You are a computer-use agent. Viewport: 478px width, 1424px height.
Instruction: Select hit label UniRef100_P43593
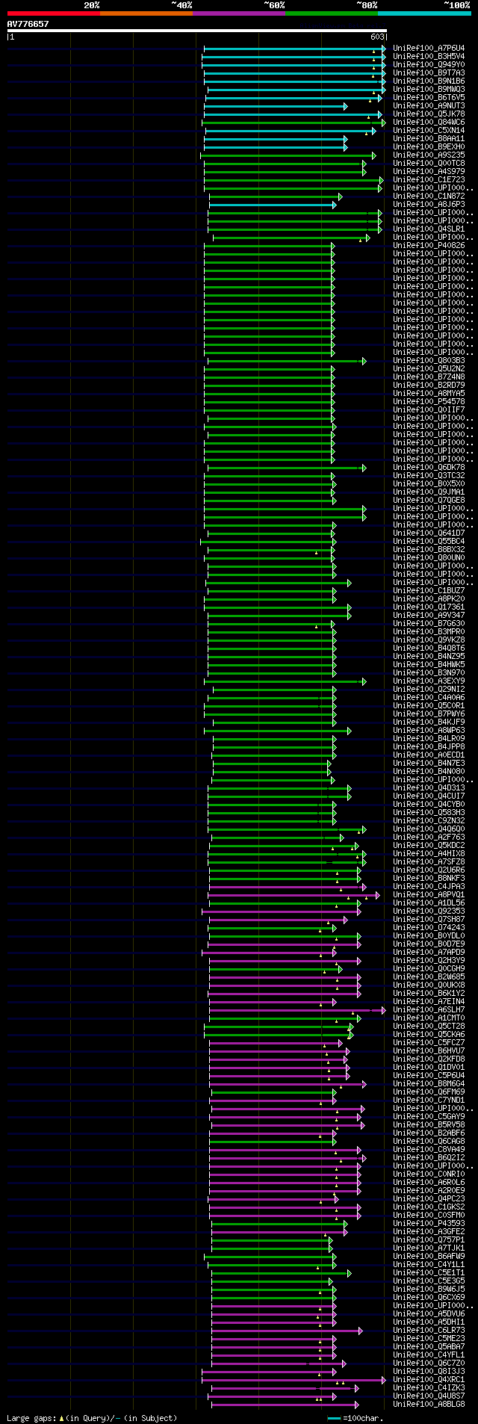point(429,1223)
